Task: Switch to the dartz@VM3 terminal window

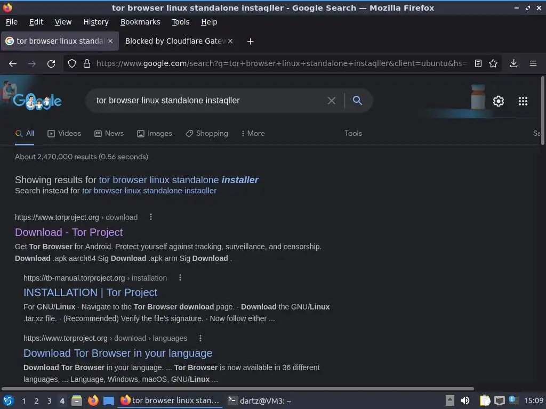Action: [x=260, y=400]
